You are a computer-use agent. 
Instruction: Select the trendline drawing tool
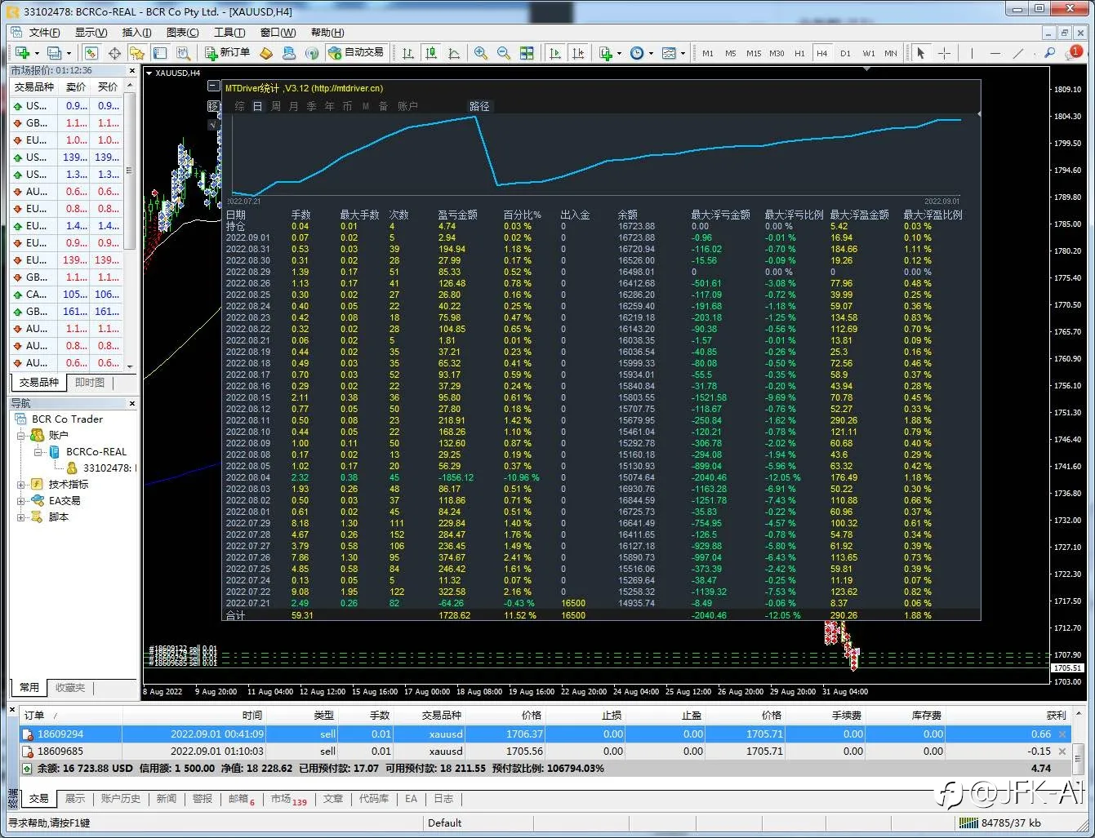1018,53
